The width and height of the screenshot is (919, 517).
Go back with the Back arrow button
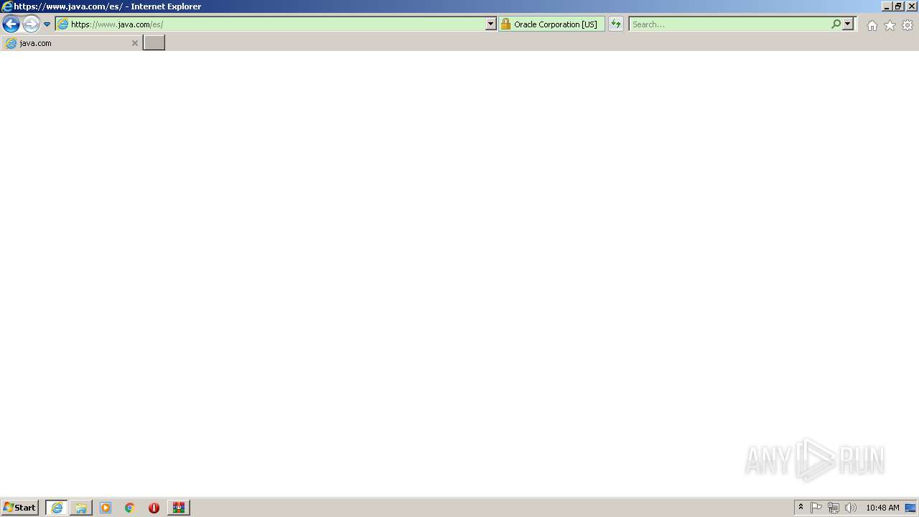coord(11,24)
